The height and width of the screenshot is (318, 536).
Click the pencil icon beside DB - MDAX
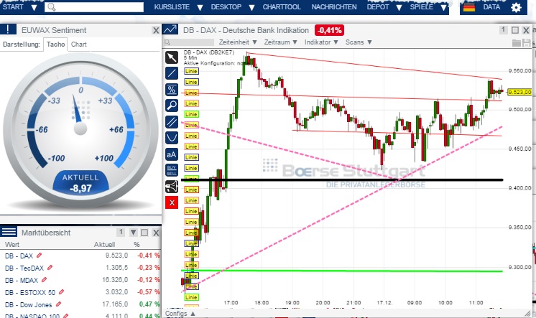tap(44, 280)
